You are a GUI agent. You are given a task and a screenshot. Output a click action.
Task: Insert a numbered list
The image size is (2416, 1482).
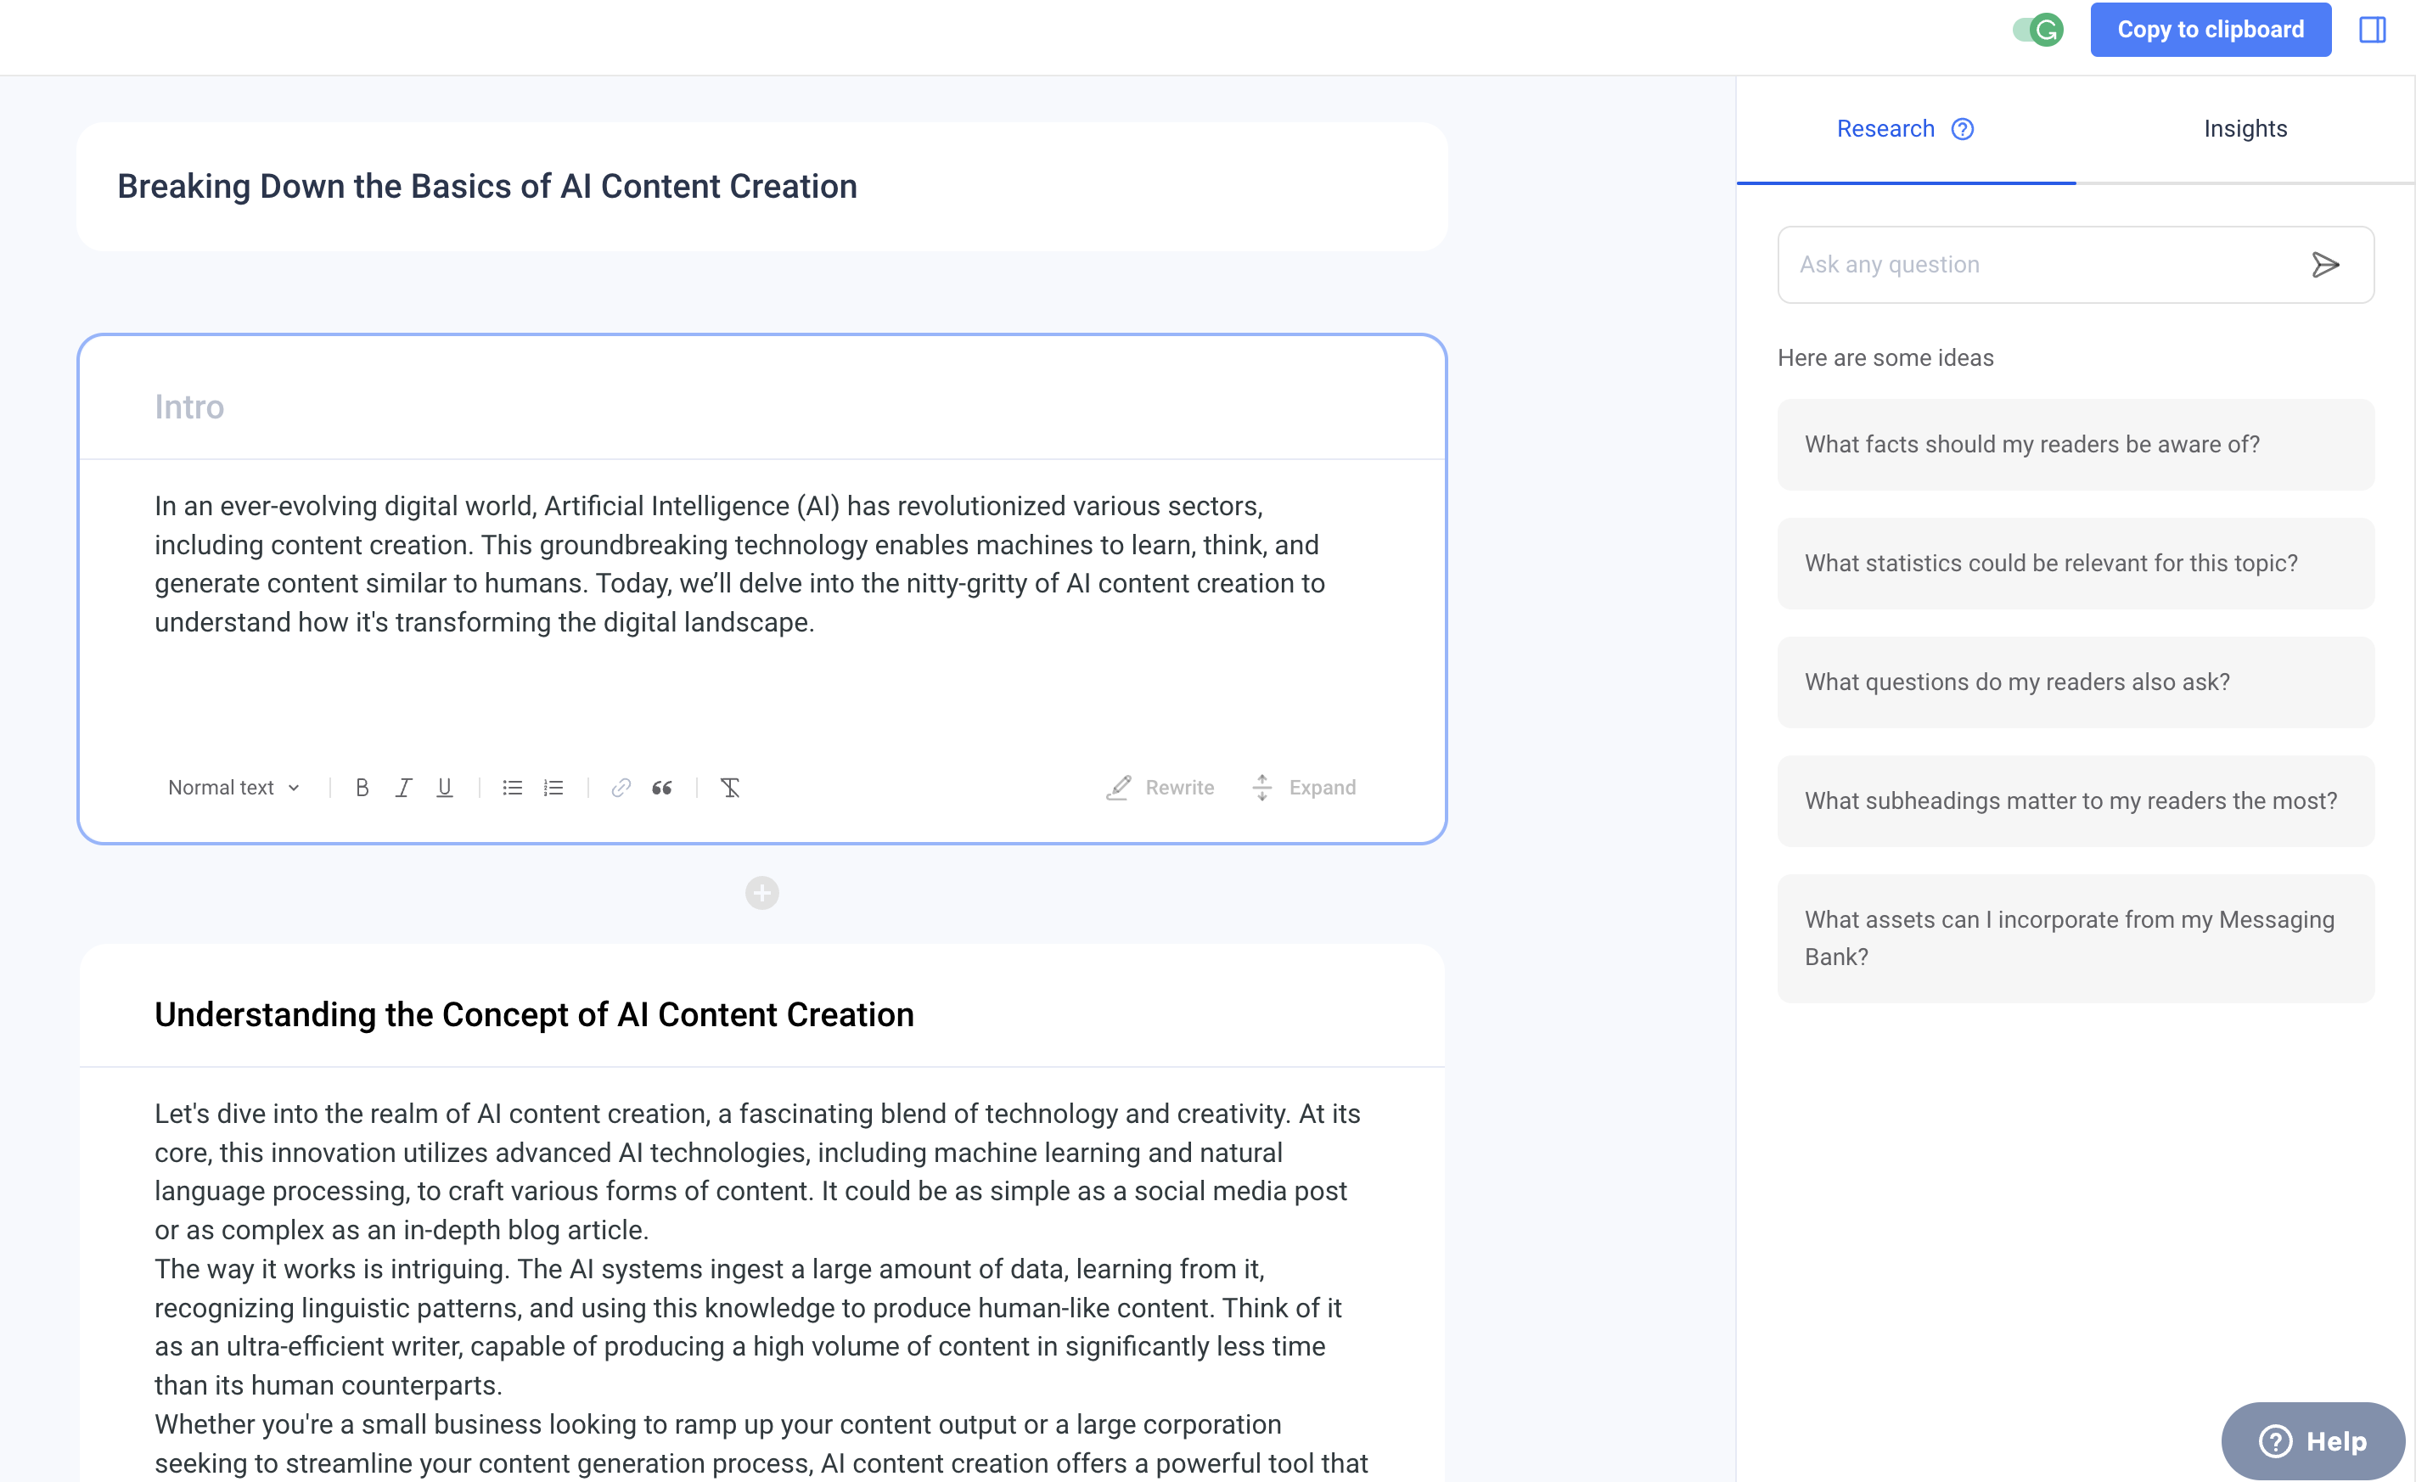coord(553,787)
